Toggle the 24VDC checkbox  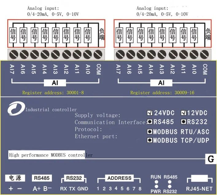[150, 113]
